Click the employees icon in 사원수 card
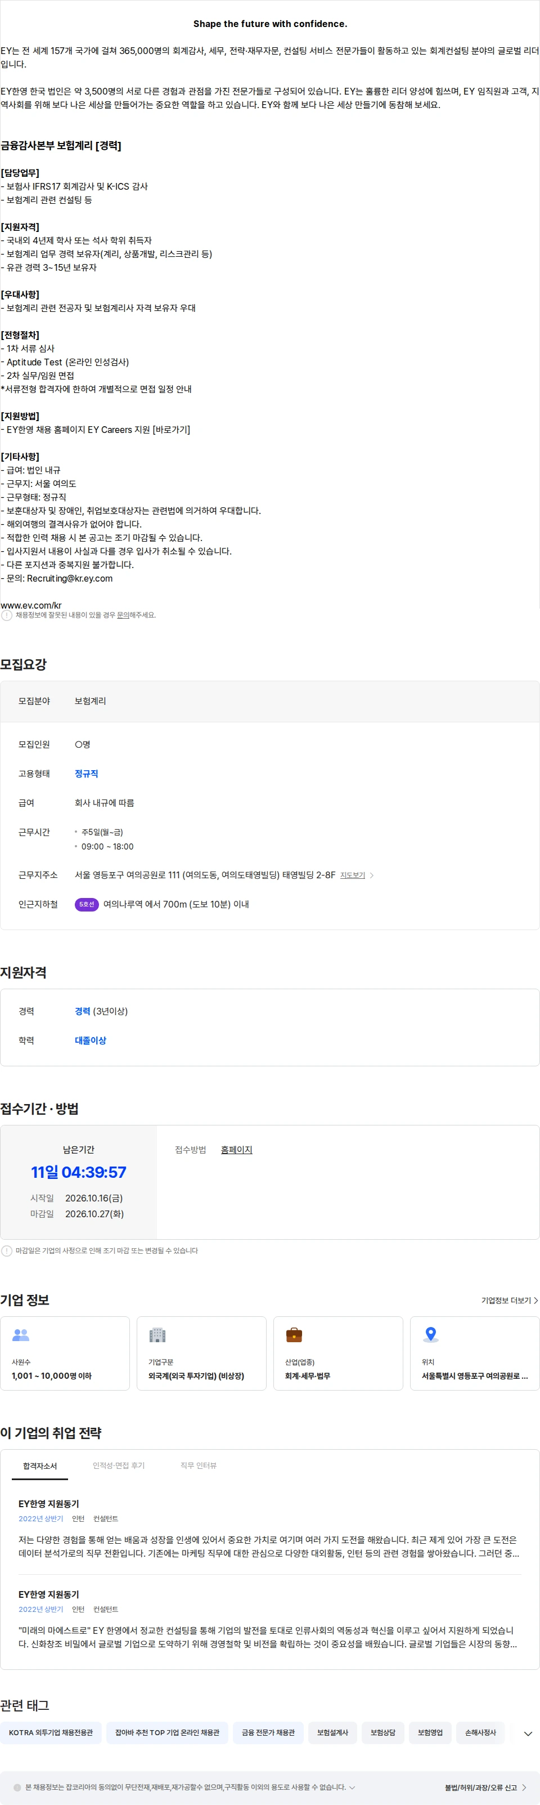Viewport: 540px width, 1805px height. [21, 1335]
